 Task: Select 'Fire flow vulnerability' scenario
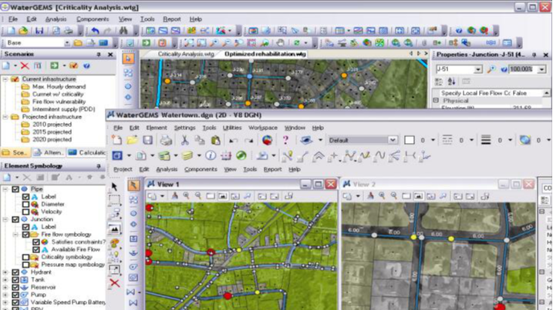pyautogui.click(x=59, y=102)
